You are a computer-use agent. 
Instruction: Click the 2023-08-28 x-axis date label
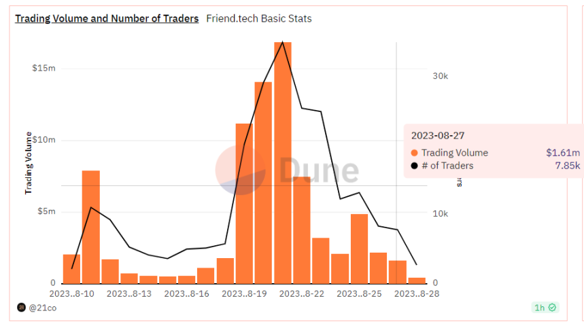point(418,293)
